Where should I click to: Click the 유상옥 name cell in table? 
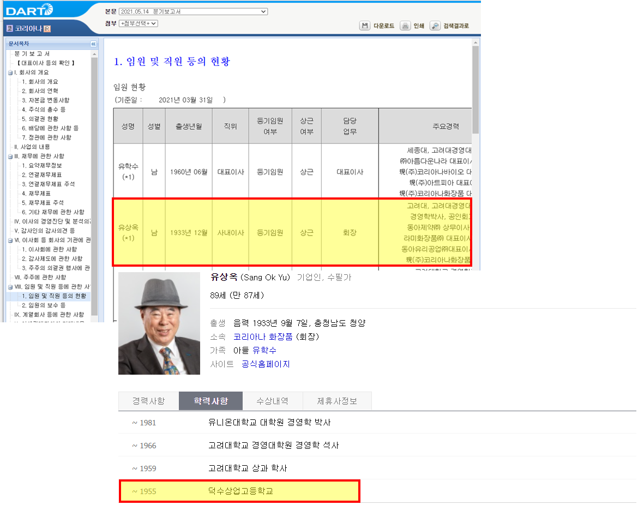point(128,233)
